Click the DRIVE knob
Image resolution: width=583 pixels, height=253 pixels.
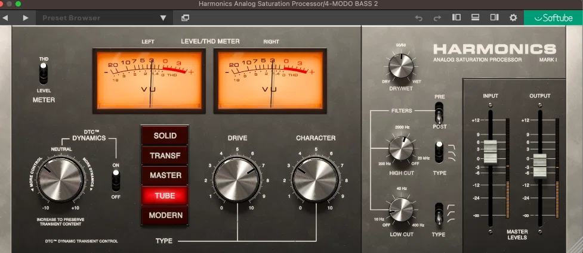point(237,180)
